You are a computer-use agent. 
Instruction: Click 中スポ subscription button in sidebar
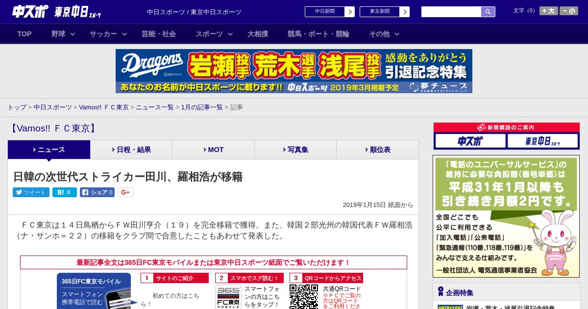470,141
